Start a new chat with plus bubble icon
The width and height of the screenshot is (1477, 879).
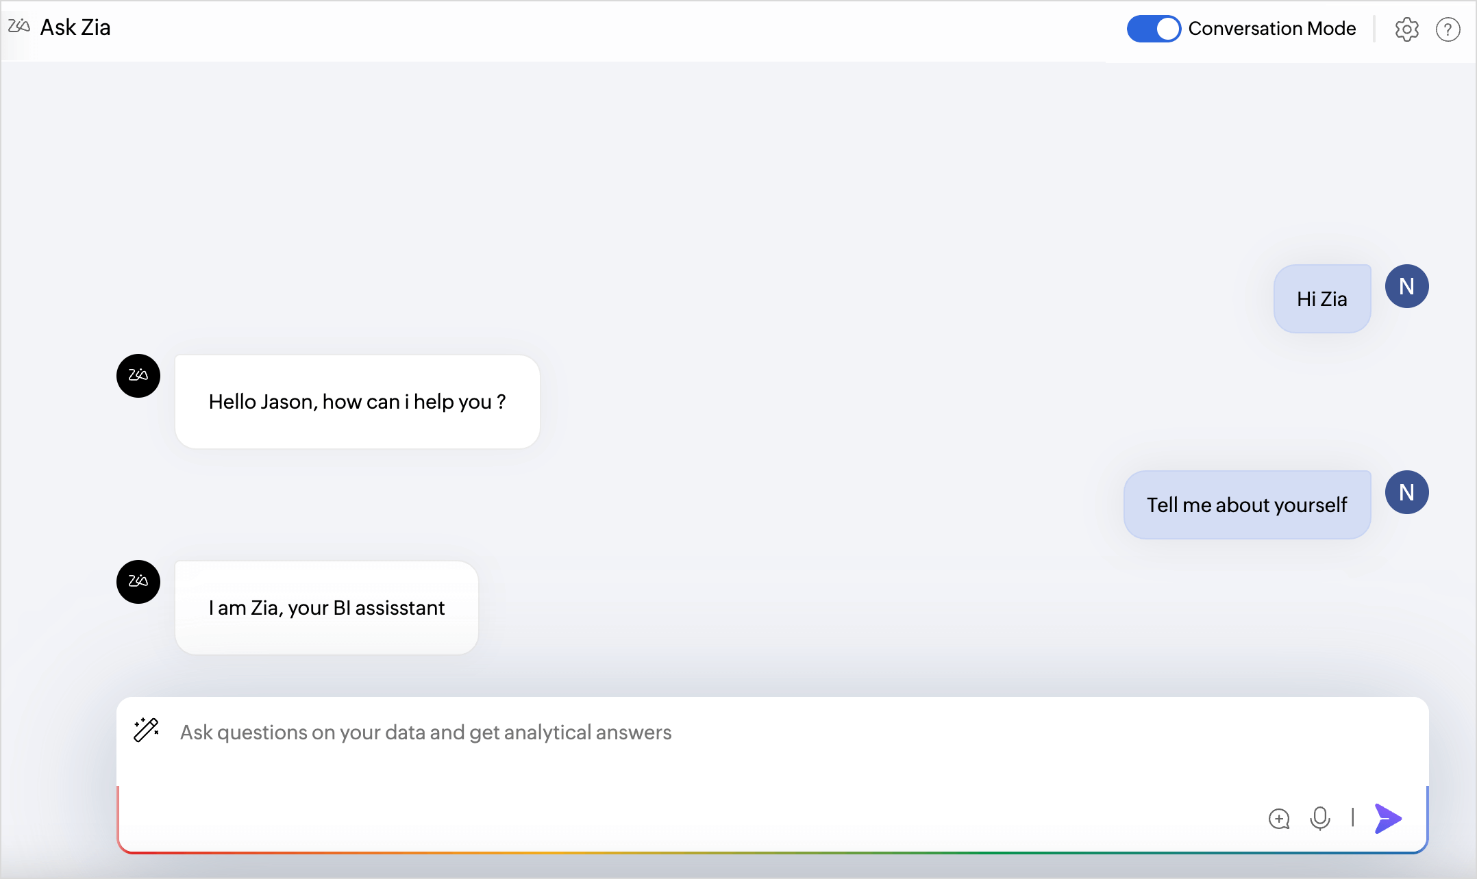click(1278, 819)
